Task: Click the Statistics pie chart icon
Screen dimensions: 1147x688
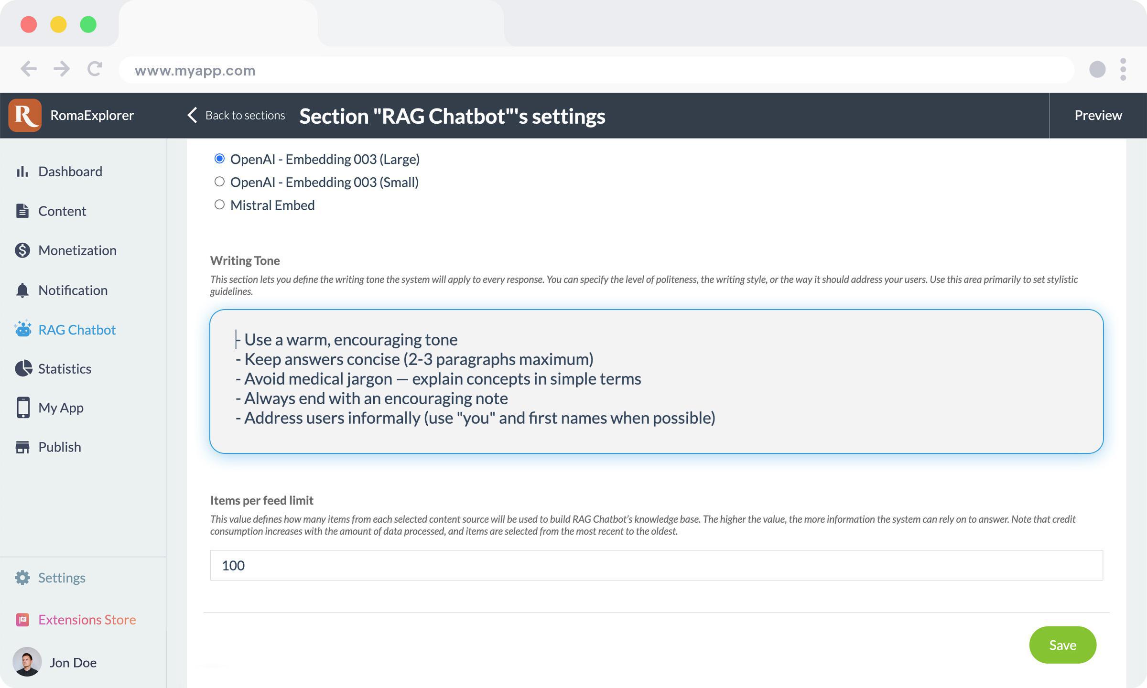Action: pos(22,368)
